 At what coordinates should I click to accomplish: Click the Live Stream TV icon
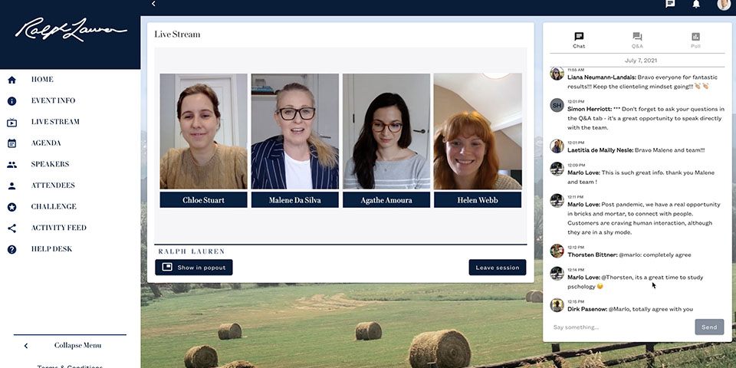pos(12,123)
